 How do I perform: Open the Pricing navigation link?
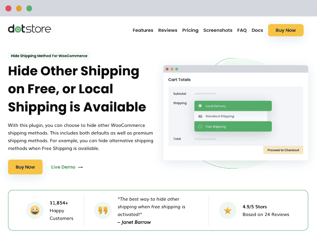click(190, 30)
